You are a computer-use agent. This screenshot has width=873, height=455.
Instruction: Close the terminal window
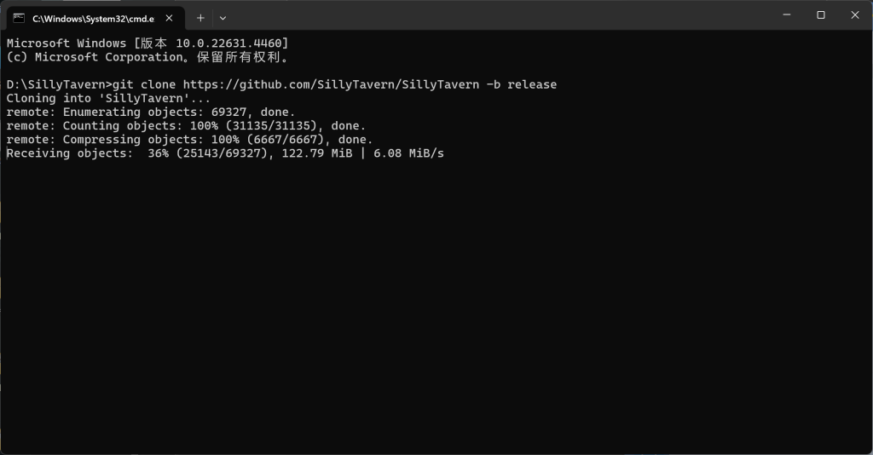(x=855, y=15)
